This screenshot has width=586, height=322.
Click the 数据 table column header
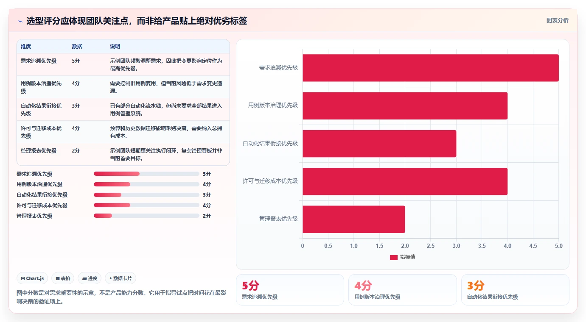tap(77, 47)
